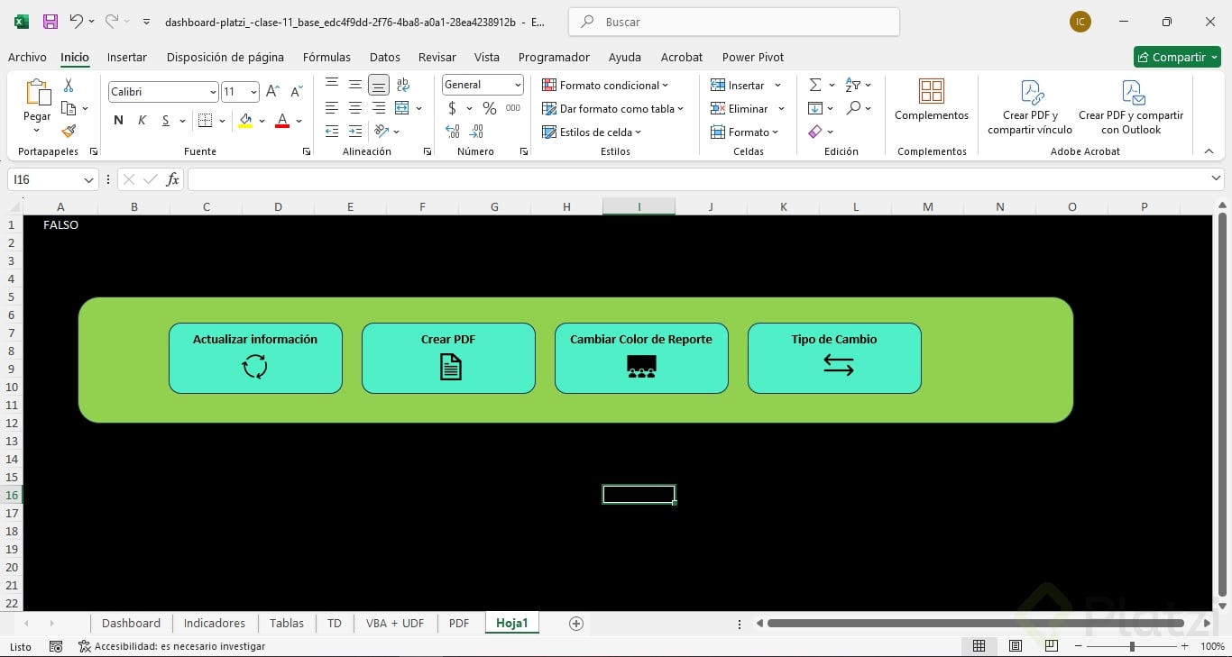Open the Programador ribbon tab
The image size is (1232, 657).
coord(554,57)
